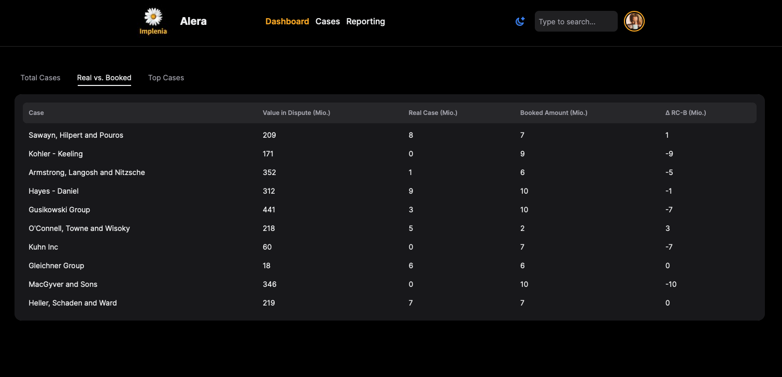Viewport: 782px width, 377px height.
Task: Focus the Type to search field
Action: click(576, 21)
